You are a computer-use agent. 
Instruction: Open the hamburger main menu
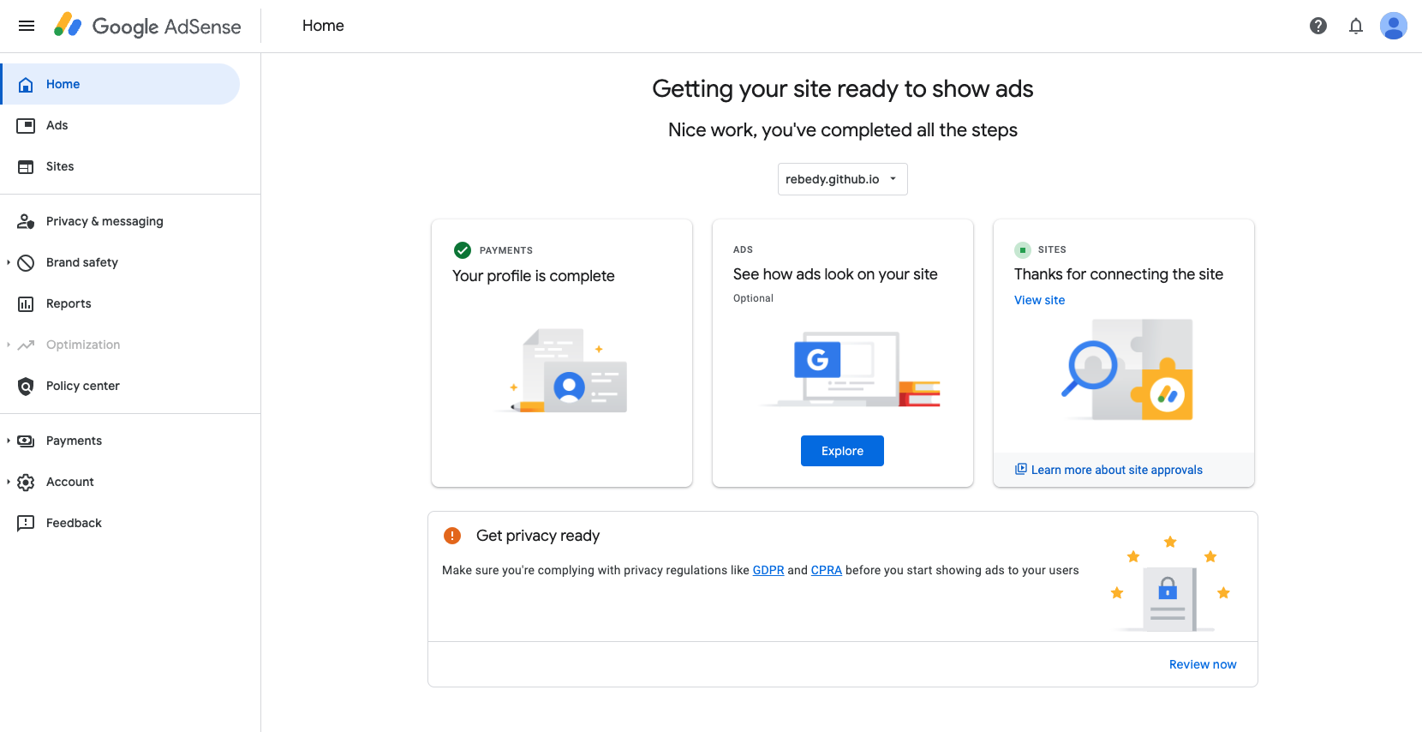(x=27, y=26)
